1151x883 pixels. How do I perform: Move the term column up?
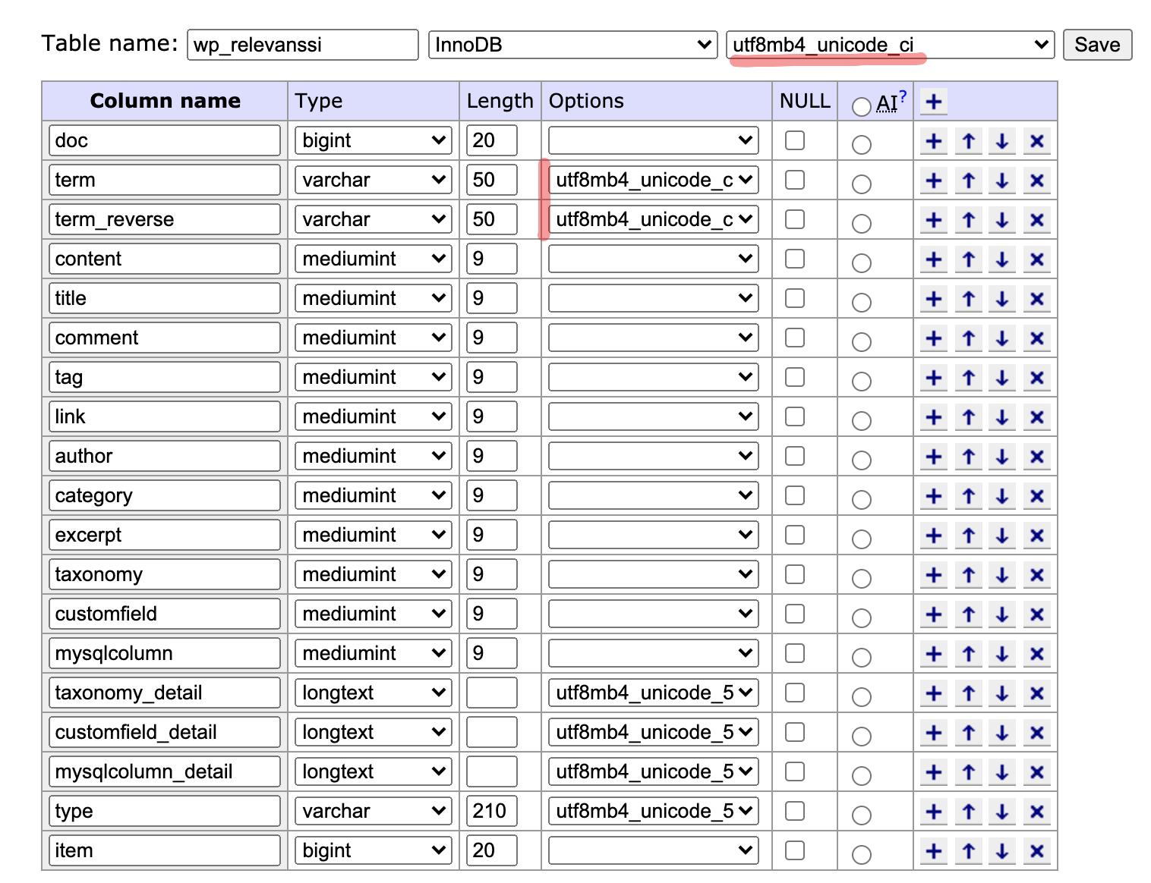[968, 181]
